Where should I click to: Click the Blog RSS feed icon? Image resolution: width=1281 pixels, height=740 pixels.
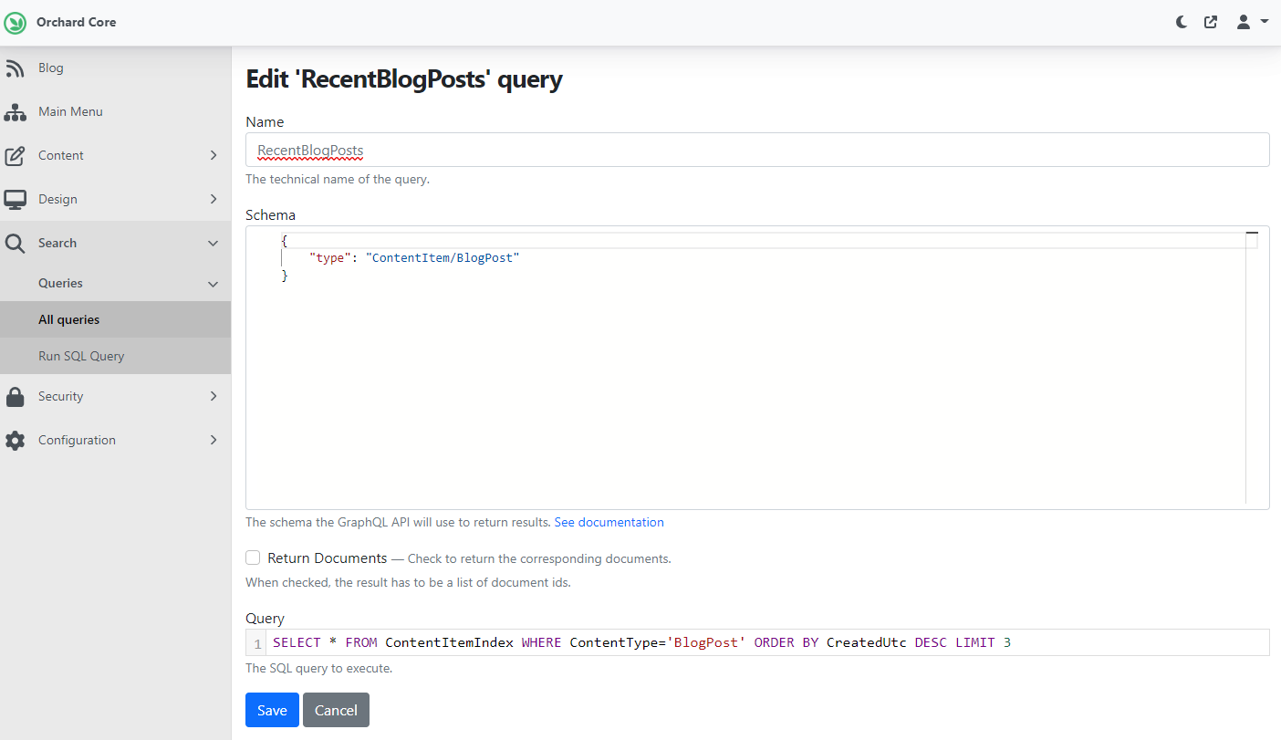[x=15, y=68]
